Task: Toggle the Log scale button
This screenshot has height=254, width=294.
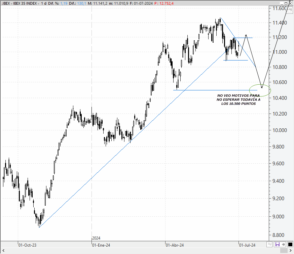Action: click(290, 10)
